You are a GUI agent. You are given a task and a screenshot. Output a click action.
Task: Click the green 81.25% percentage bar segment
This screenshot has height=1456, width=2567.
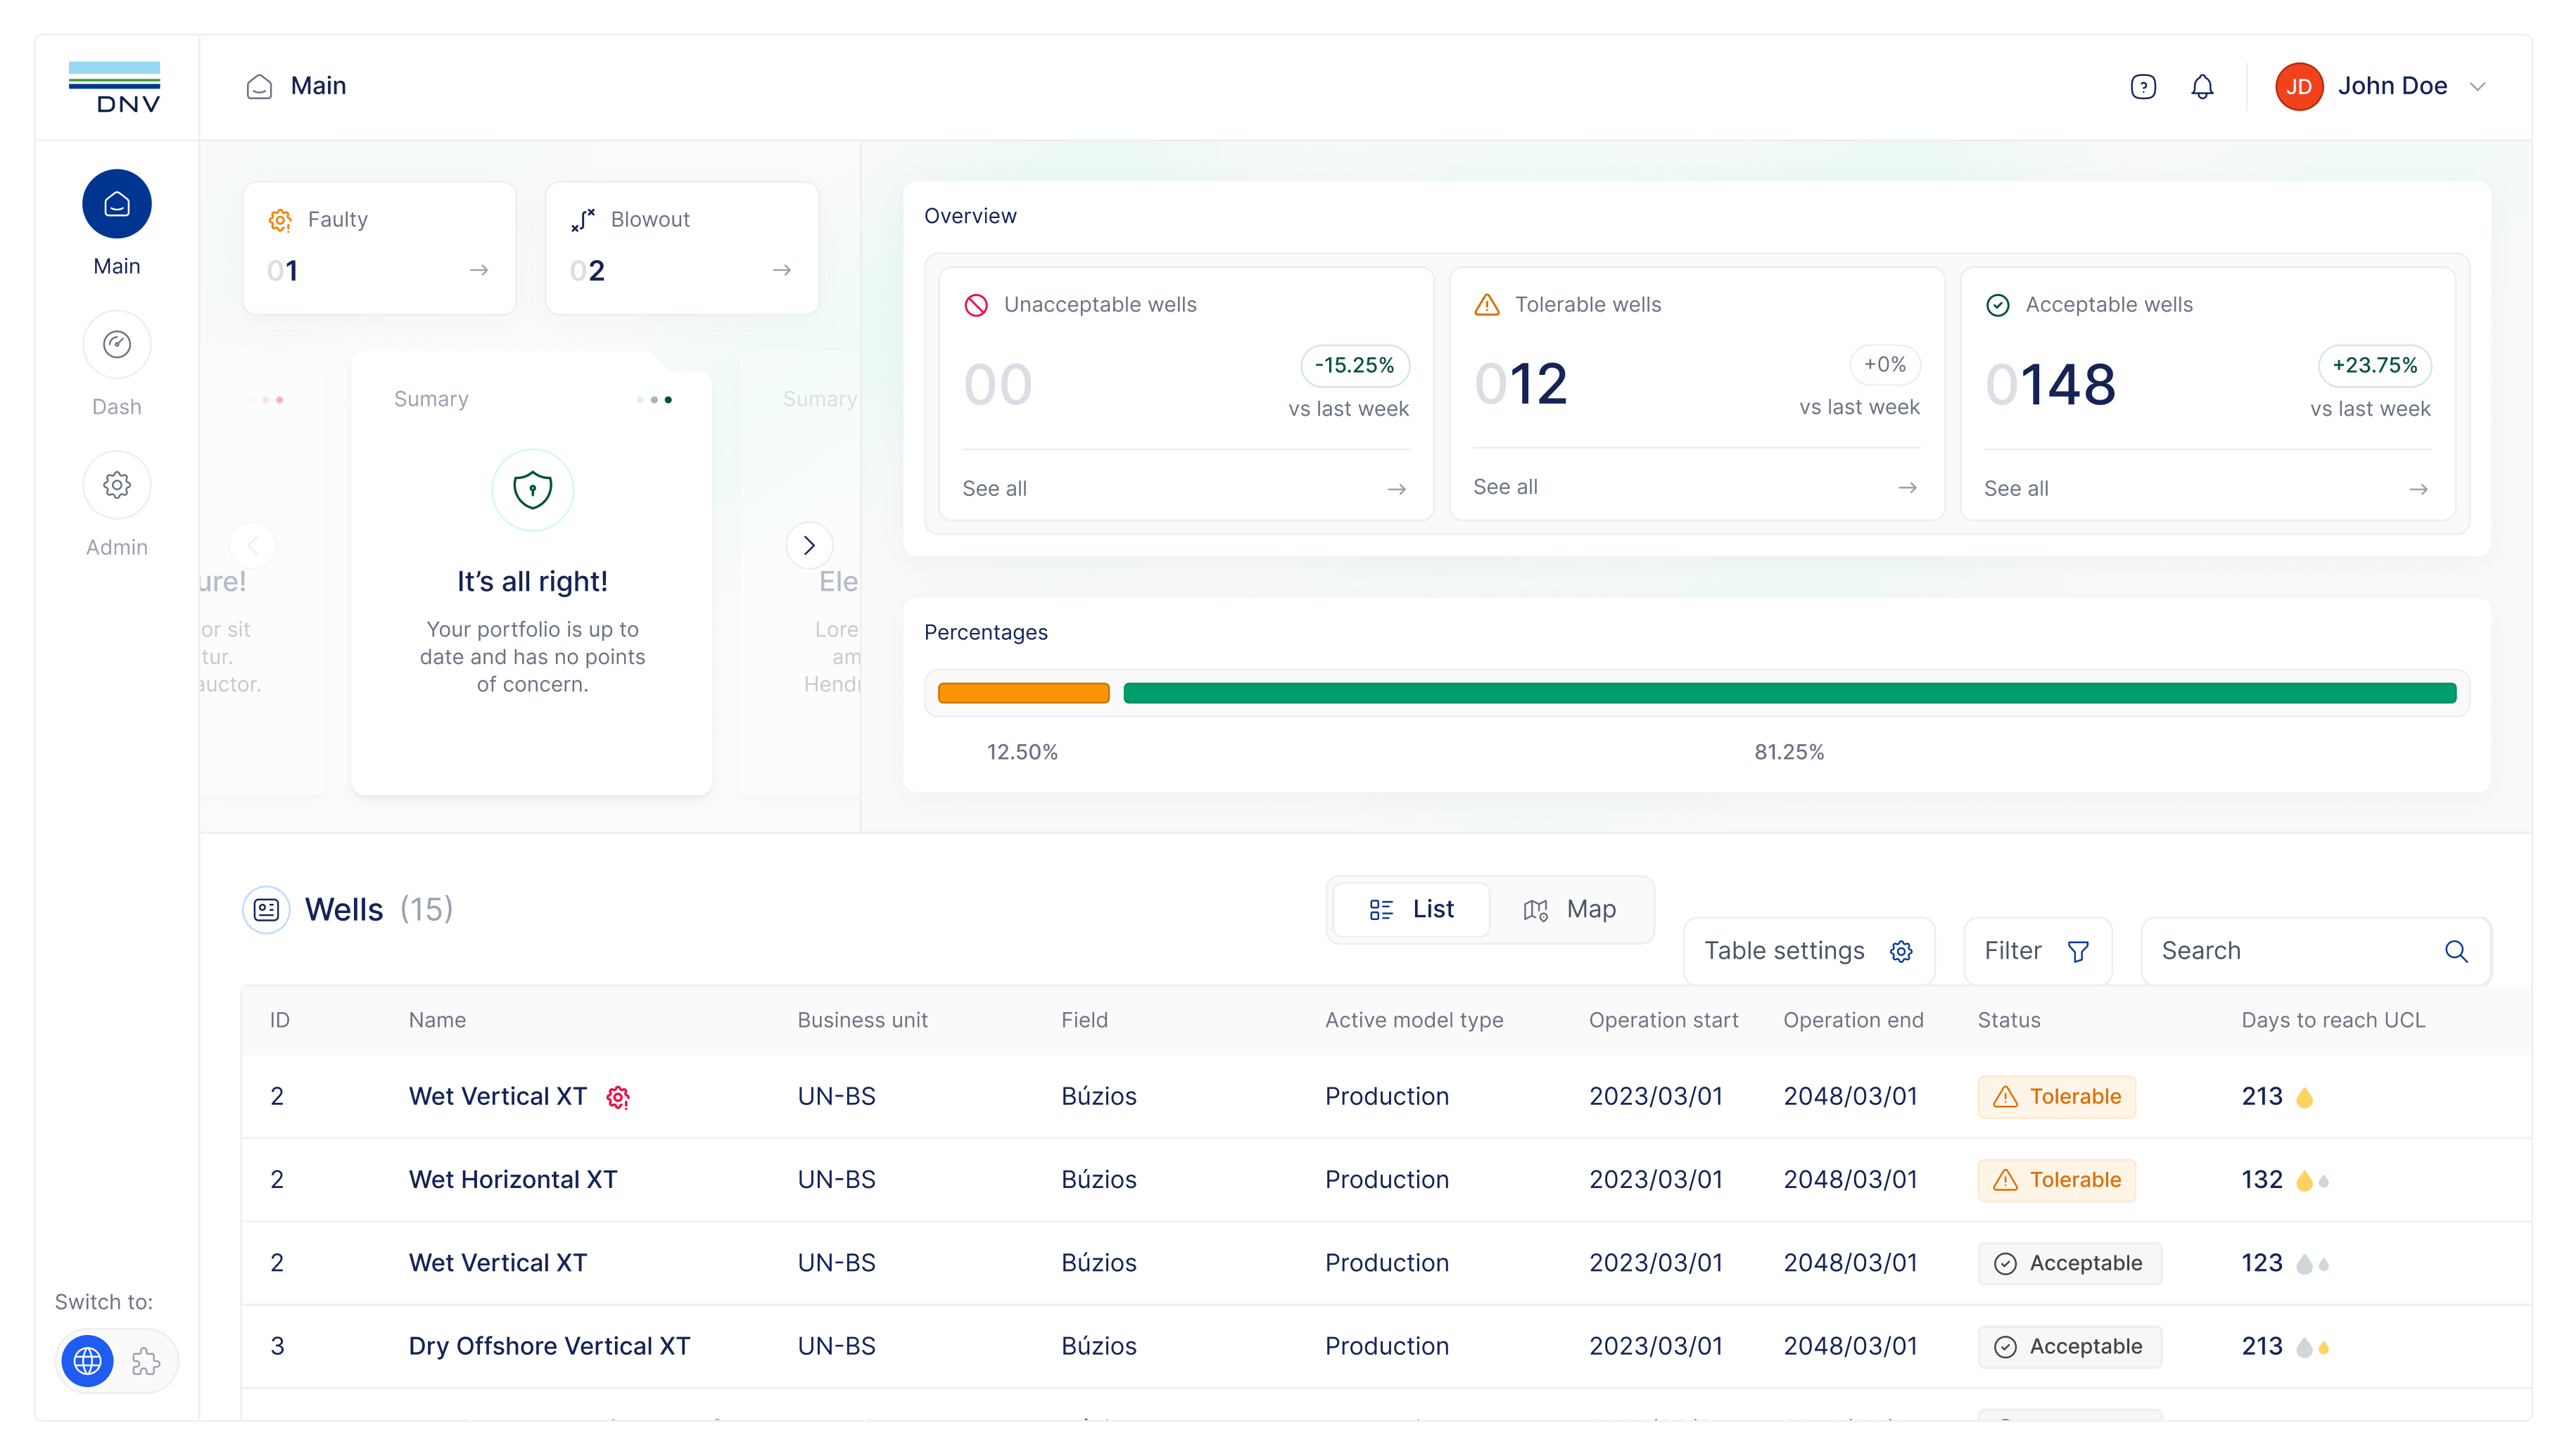(x=1789, y=693)
